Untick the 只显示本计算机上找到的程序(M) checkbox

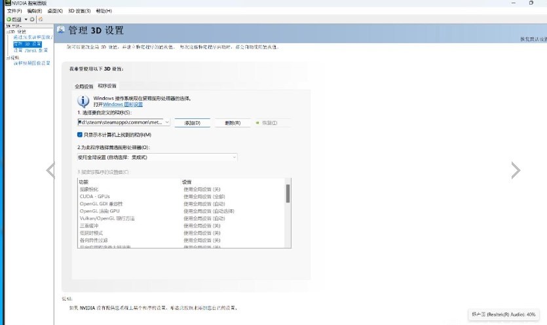pos(80,135)
